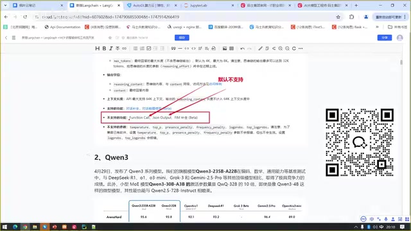Viewport: 411px width, 231px height.
Task: Apply heading format with H icon
Action: (x=97, y=49)
